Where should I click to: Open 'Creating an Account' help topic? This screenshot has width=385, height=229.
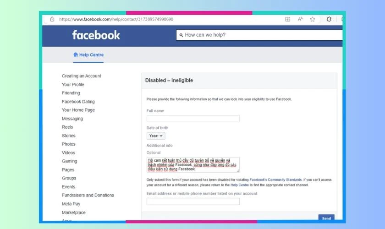point(81,76)
